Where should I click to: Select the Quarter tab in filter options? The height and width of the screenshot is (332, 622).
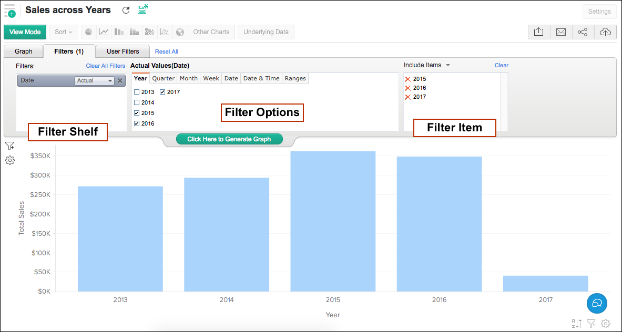(x=163, y=78)
